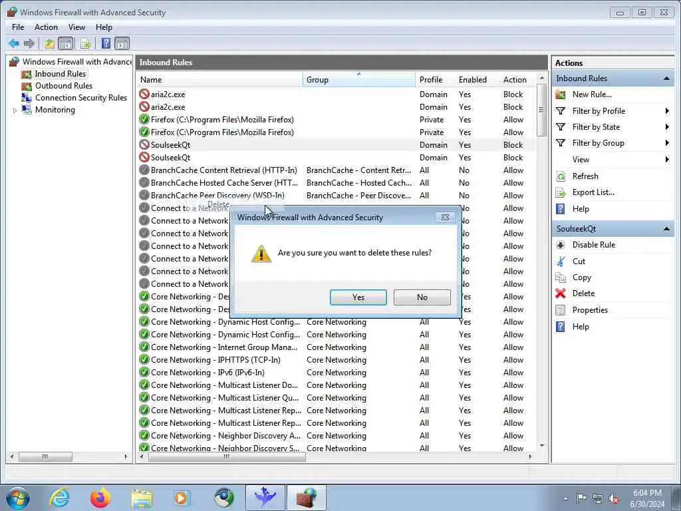The width and height of the screenshot is (681, 511).
Task: Click rules list horizontal scrollbar right arrow
Action: click(530, 456)
